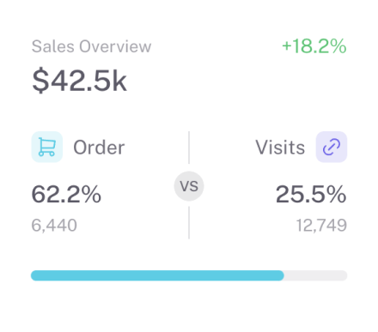Select the 62.2% order percentage

click(66, 194)
